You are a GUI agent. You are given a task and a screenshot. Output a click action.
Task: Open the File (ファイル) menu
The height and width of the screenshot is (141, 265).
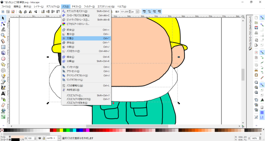point(6,7)
